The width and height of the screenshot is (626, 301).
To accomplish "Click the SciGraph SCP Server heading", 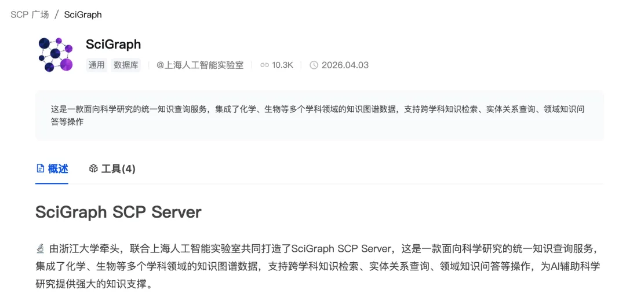I will [118, 212].
